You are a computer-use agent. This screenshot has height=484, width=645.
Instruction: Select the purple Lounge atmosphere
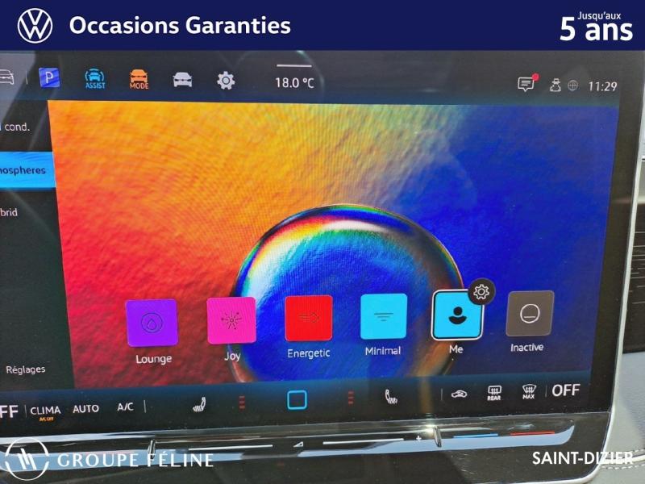point(152,323)
